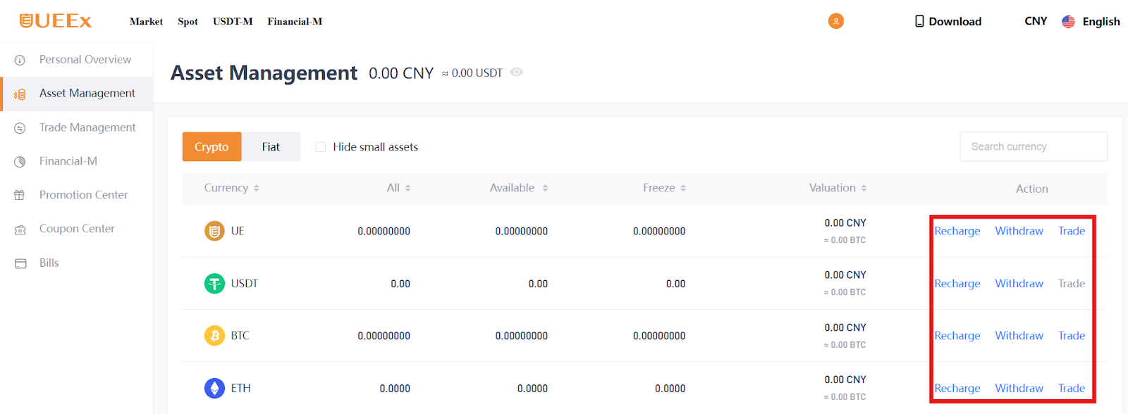
Task: Sort by Valuation column arrows
Action: pos(864,188)
